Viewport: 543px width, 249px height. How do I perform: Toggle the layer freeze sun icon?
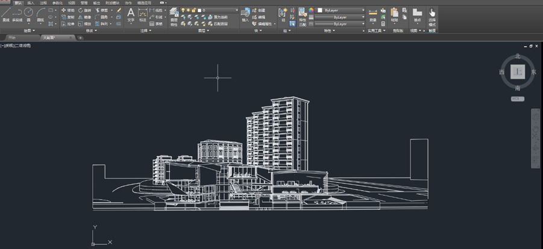[x=189, y=10]
